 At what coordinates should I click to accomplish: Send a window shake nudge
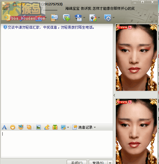(29, 127)
